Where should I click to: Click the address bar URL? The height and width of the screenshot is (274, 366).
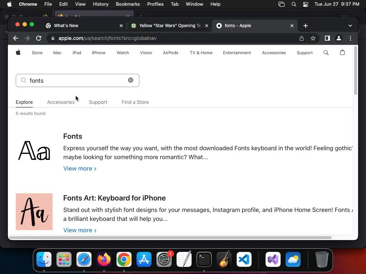point(107,38)
